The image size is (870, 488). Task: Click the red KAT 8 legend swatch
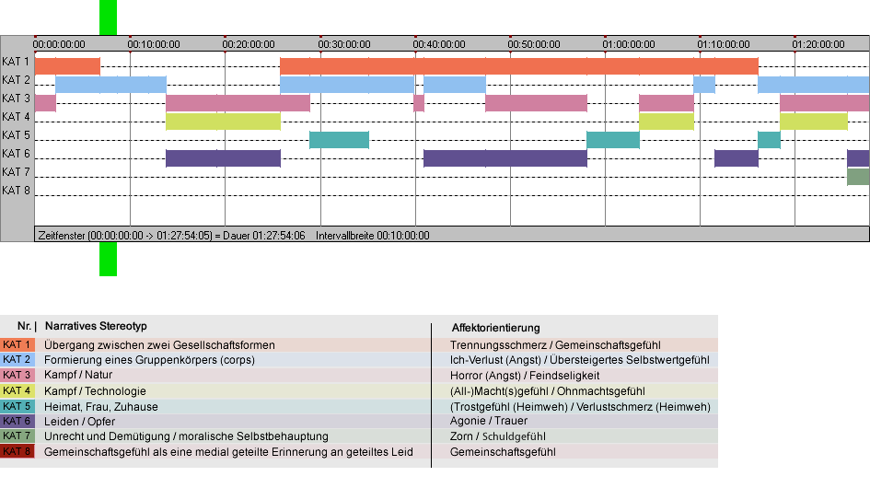(x=17, y=451)
